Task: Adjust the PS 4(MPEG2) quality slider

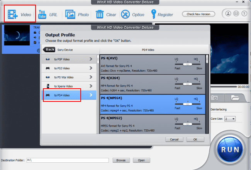Action: pyautogui.click(x=187, y=124)
